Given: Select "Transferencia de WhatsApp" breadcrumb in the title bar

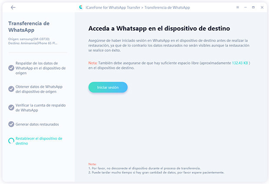Looking at the screenshot, I should click(167, 7).
